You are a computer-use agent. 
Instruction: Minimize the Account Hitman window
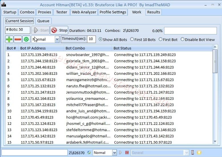206,5
